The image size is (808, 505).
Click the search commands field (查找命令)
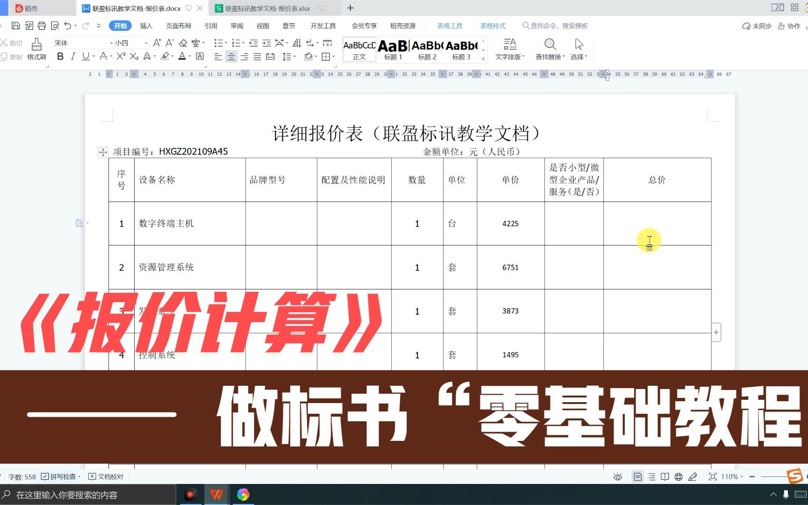(555, 26)
